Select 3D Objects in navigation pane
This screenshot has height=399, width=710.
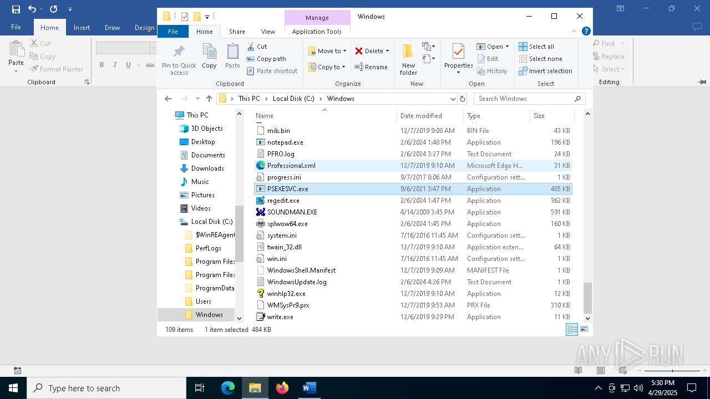(x=207, y=129)
